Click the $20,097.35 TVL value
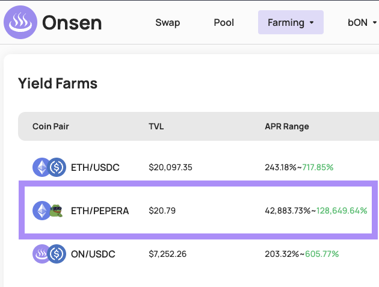The image size is (379, 287). coord(170,167)
